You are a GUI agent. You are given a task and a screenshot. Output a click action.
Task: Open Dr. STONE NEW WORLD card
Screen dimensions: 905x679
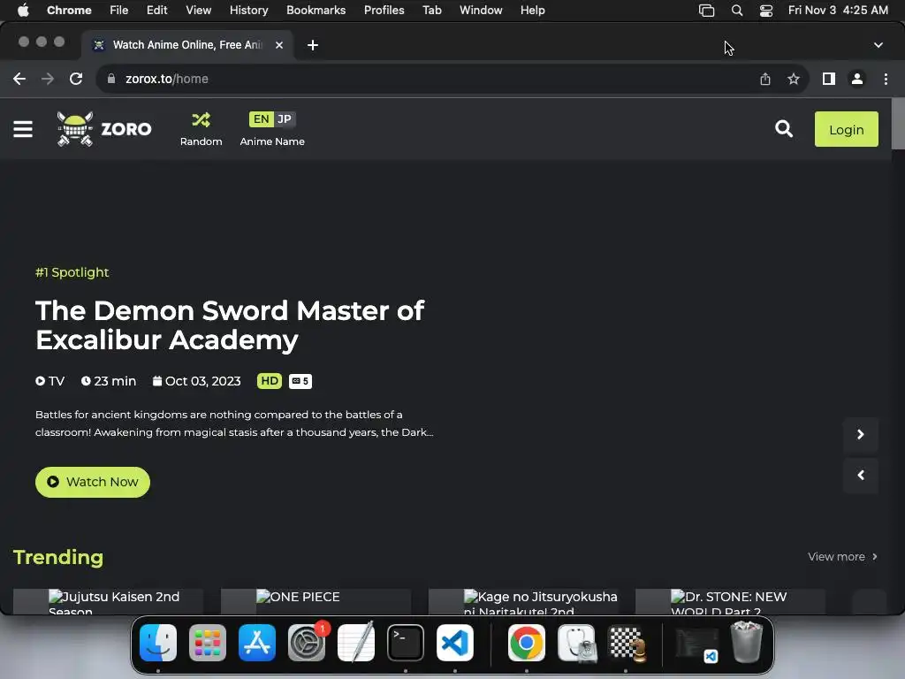[x=730, y=601]
